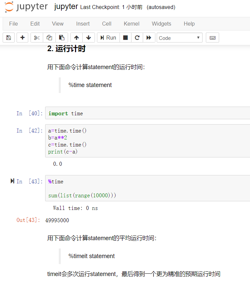This screenshot has width=250, height=285.
Task: Click the '%timeit statement' blockquote
Action: pyautogui.click(x=92, y=256)
